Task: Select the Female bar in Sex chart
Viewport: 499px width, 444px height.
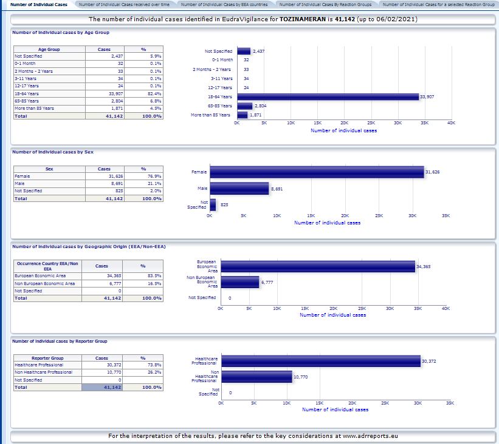Action: click(316, 172)
